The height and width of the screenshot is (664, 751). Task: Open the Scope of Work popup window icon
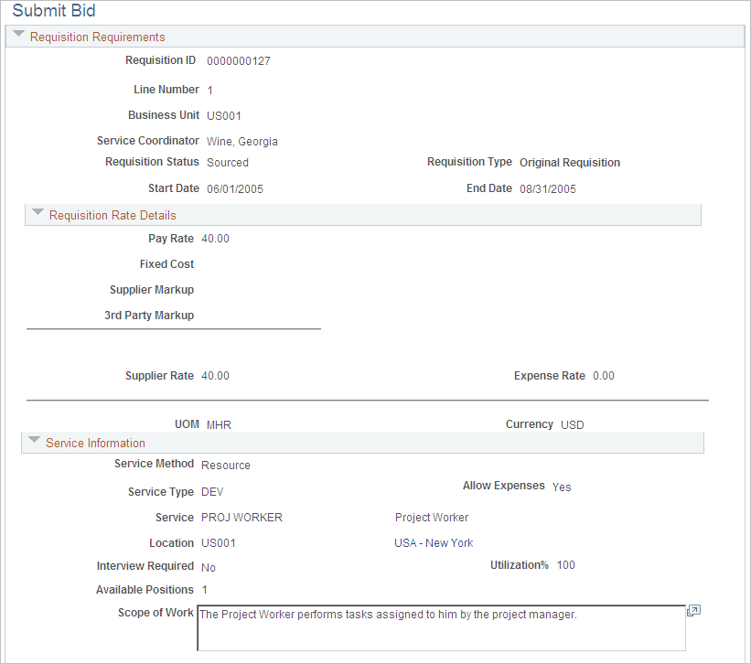[x=693, y=609]
